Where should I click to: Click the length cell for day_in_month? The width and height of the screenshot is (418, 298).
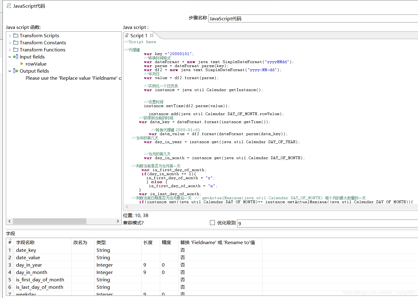tap(151, 272)
